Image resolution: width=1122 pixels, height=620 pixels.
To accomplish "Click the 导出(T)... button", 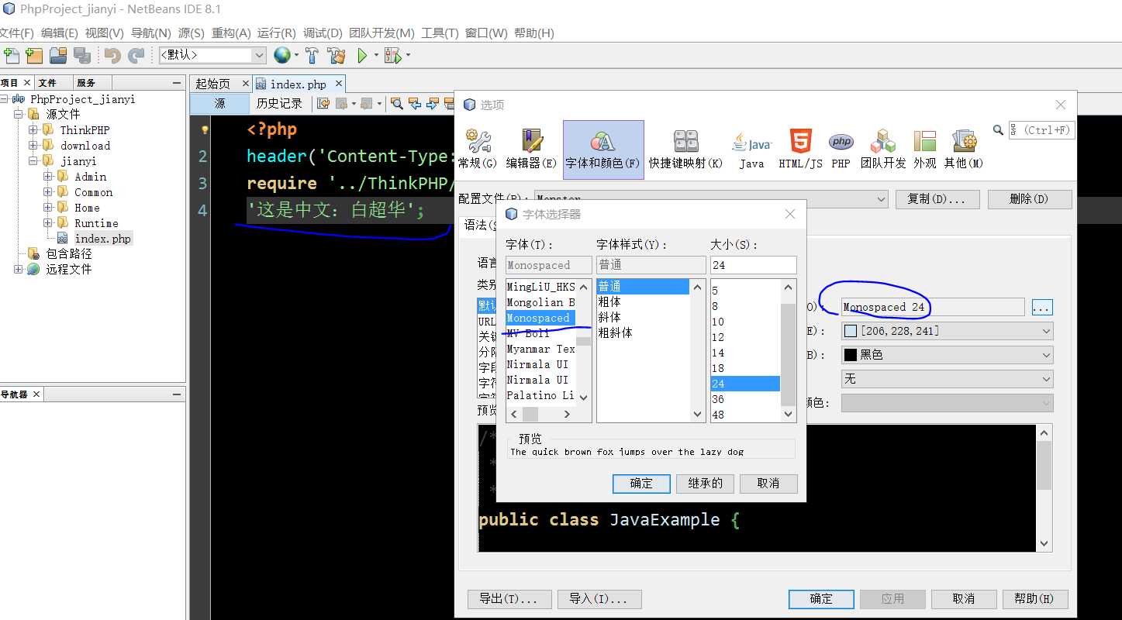I will point(509,599).
